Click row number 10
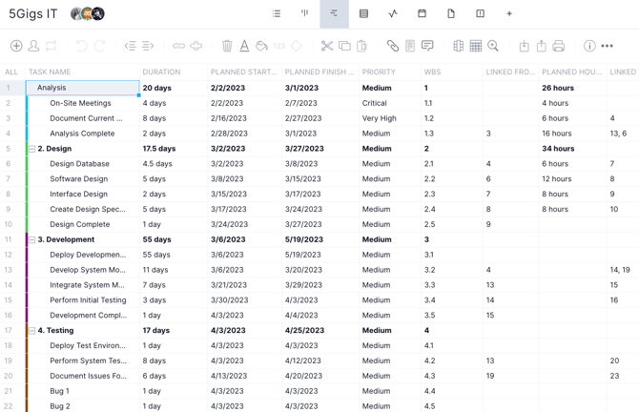This screenshot has height=412, width=639. [x=9, y=224]
